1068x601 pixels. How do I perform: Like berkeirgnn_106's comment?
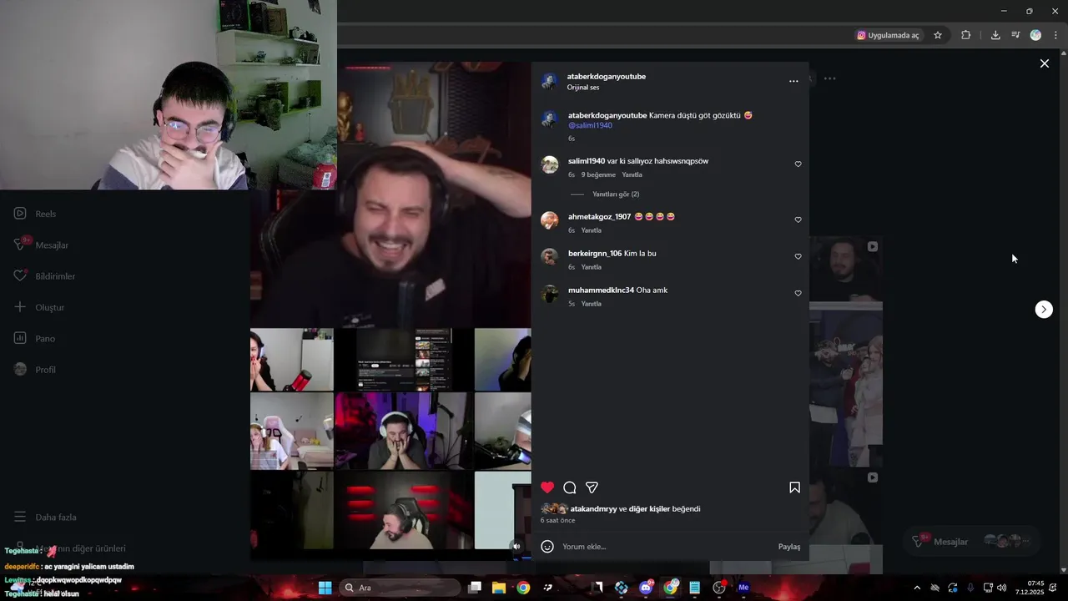(798, 257)
